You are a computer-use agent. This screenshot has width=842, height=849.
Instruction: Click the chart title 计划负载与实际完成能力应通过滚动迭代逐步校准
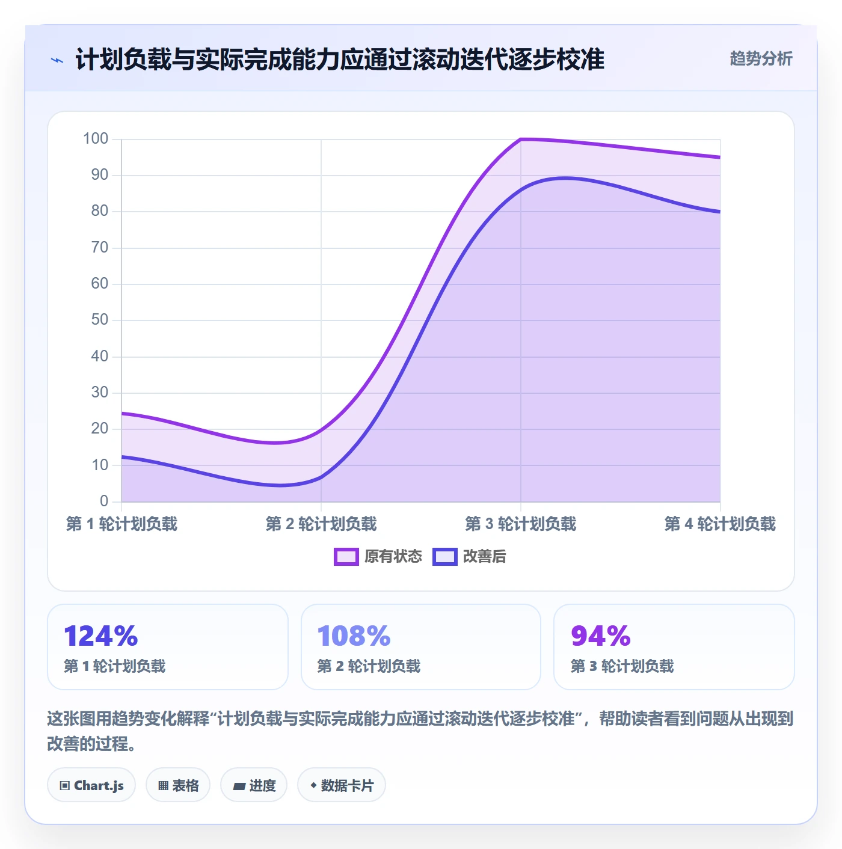coord(340,60)
